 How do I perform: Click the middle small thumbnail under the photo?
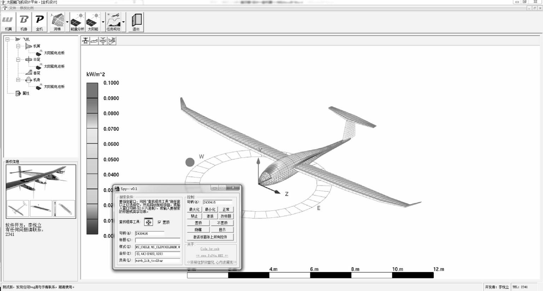pyautogui.click(x=41, y=208)
